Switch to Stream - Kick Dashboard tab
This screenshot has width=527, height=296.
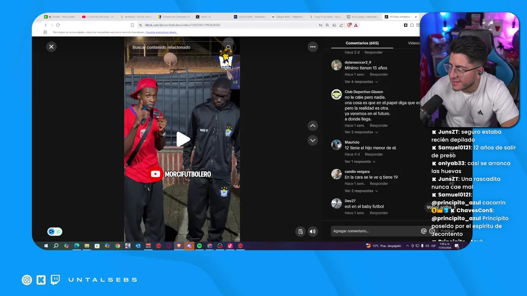coord(60,17)
